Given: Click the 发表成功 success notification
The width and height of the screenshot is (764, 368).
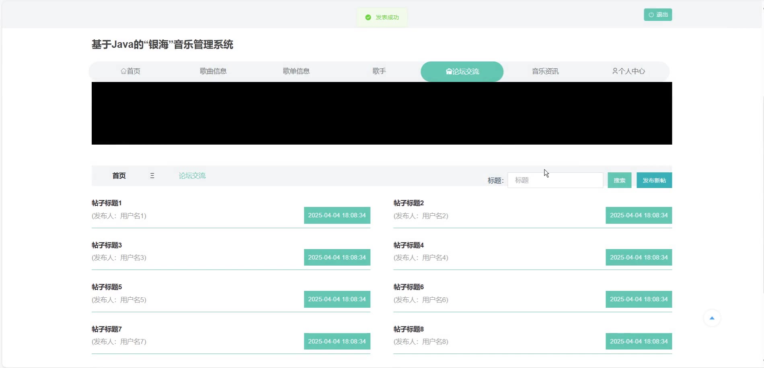Looking at the screenshot, I should click(382, 18).
